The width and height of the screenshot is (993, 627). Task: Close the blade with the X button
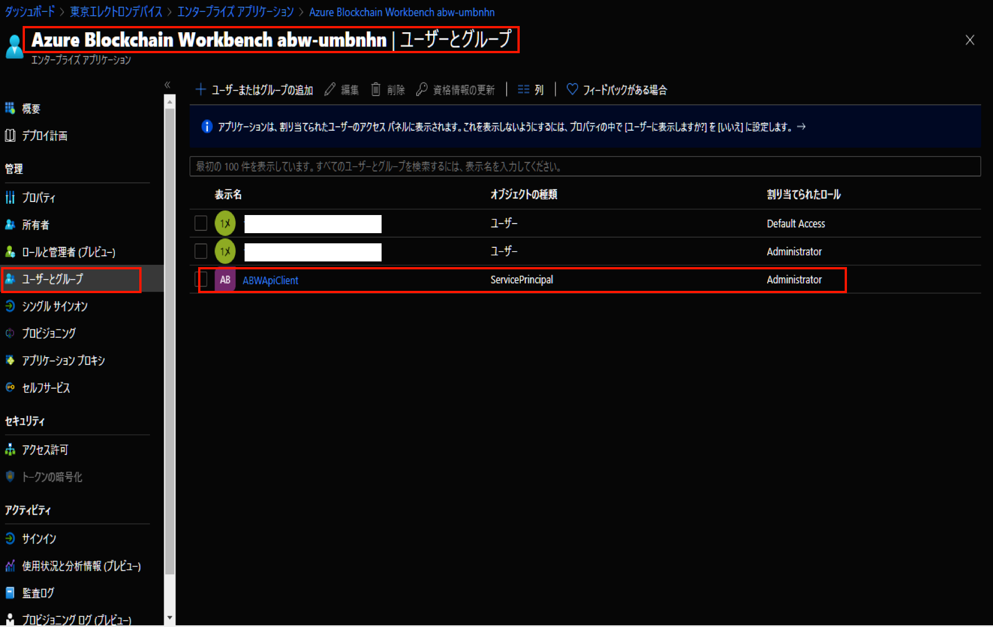coord(970,40)
